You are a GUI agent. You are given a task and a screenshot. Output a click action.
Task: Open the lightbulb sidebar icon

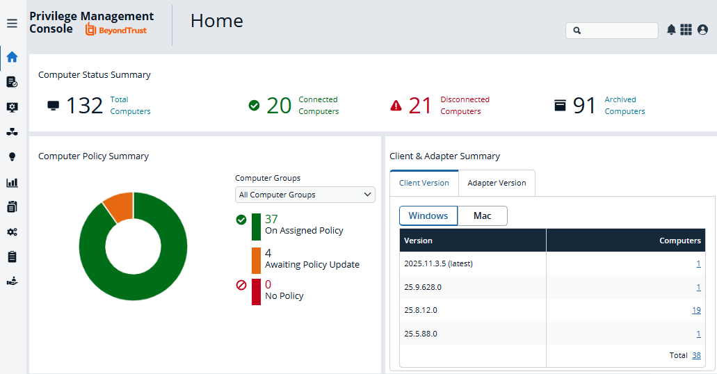(x=13, y=157)
